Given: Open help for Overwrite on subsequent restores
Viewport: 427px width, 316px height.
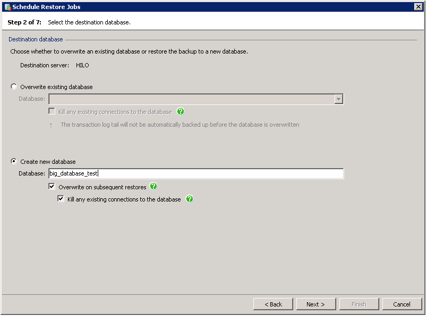Looking at the screenshot, I should 153,186.
